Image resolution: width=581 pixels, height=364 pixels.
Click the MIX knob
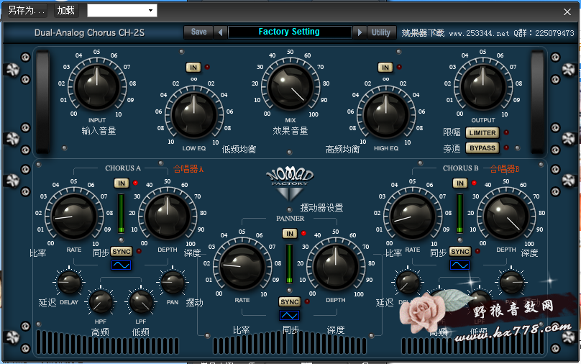point(290,87)
